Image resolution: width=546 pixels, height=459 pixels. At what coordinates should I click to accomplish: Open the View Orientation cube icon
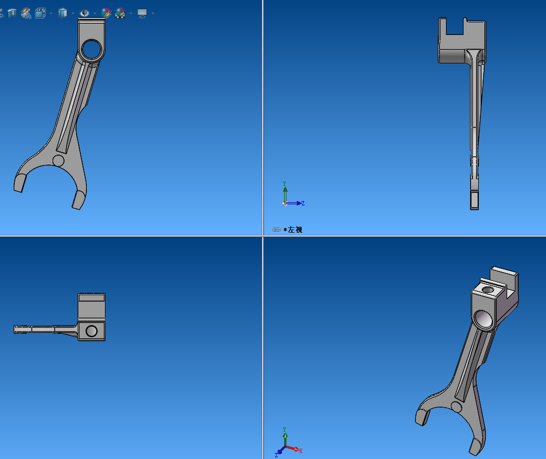pos(40,13)
